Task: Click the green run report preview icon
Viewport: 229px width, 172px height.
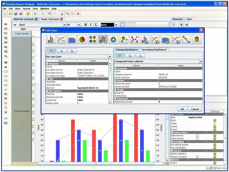Action: [x=35, y=13]
